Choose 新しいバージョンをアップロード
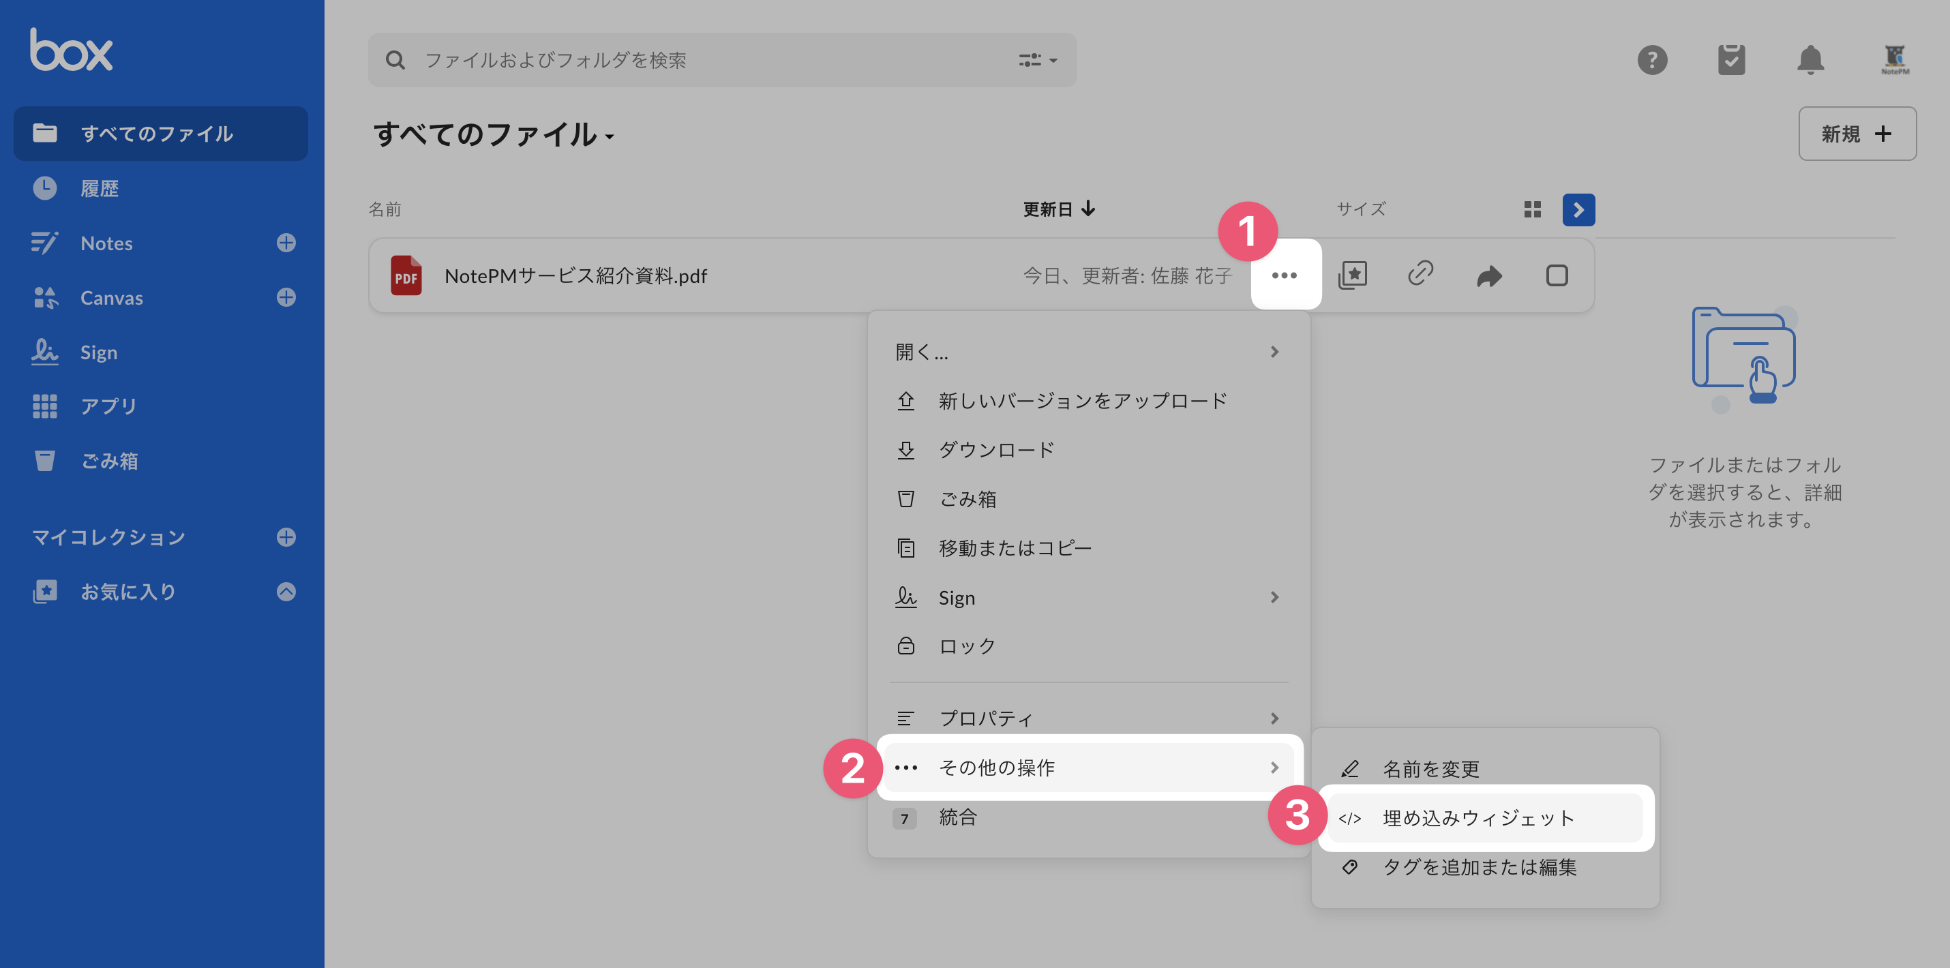This screenshot has width=1950, height=968. (x=1089, y=400)
